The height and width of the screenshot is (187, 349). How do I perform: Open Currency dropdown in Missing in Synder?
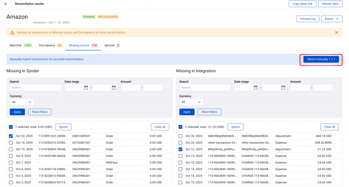pos(21,102)
